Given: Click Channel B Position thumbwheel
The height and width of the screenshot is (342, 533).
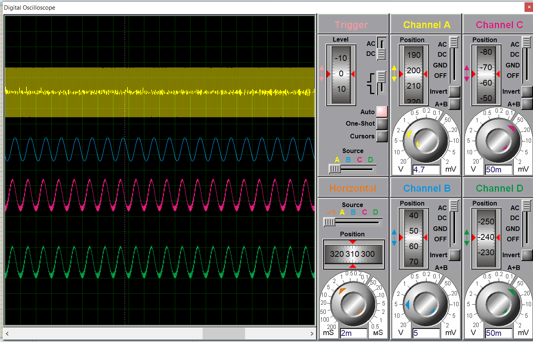Looking at the screenshot, I should pyautogui.click(x=413, y=238).
